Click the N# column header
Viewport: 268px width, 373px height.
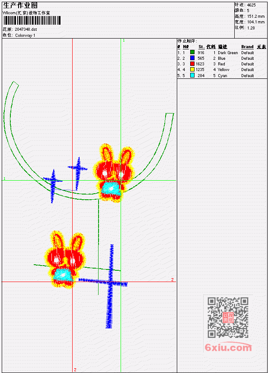[185, 47]
